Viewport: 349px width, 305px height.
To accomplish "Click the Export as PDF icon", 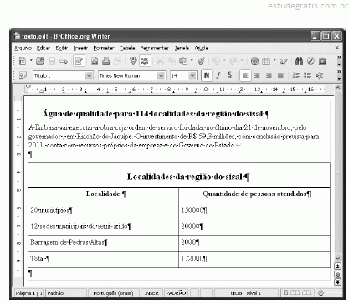I will click(x=95, y=60).
